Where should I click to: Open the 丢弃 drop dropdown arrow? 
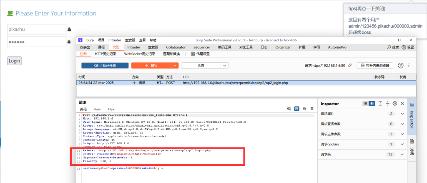point(224,66)
